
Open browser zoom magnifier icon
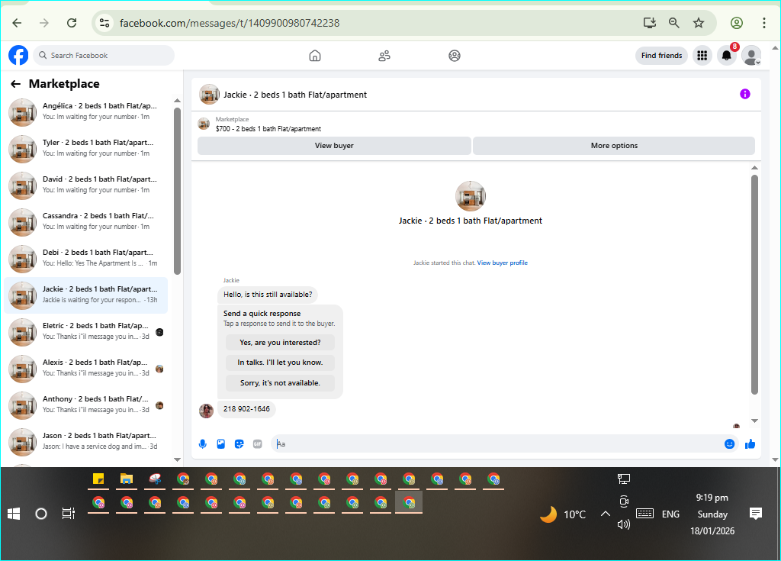tap(674, 23)
